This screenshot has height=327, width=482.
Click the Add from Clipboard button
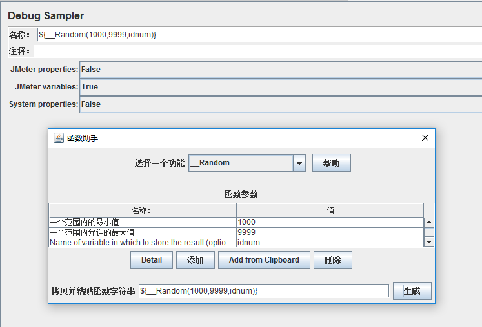pyautogui.click(x=264, y=260)
